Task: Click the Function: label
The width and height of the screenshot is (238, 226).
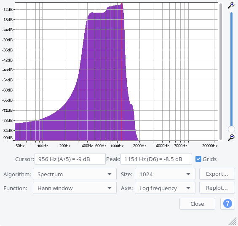Action: click(x=15, y=188)
